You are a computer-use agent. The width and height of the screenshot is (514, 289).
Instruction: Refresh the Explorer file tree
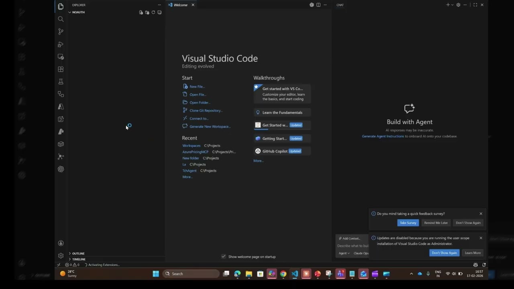(153, 12)
